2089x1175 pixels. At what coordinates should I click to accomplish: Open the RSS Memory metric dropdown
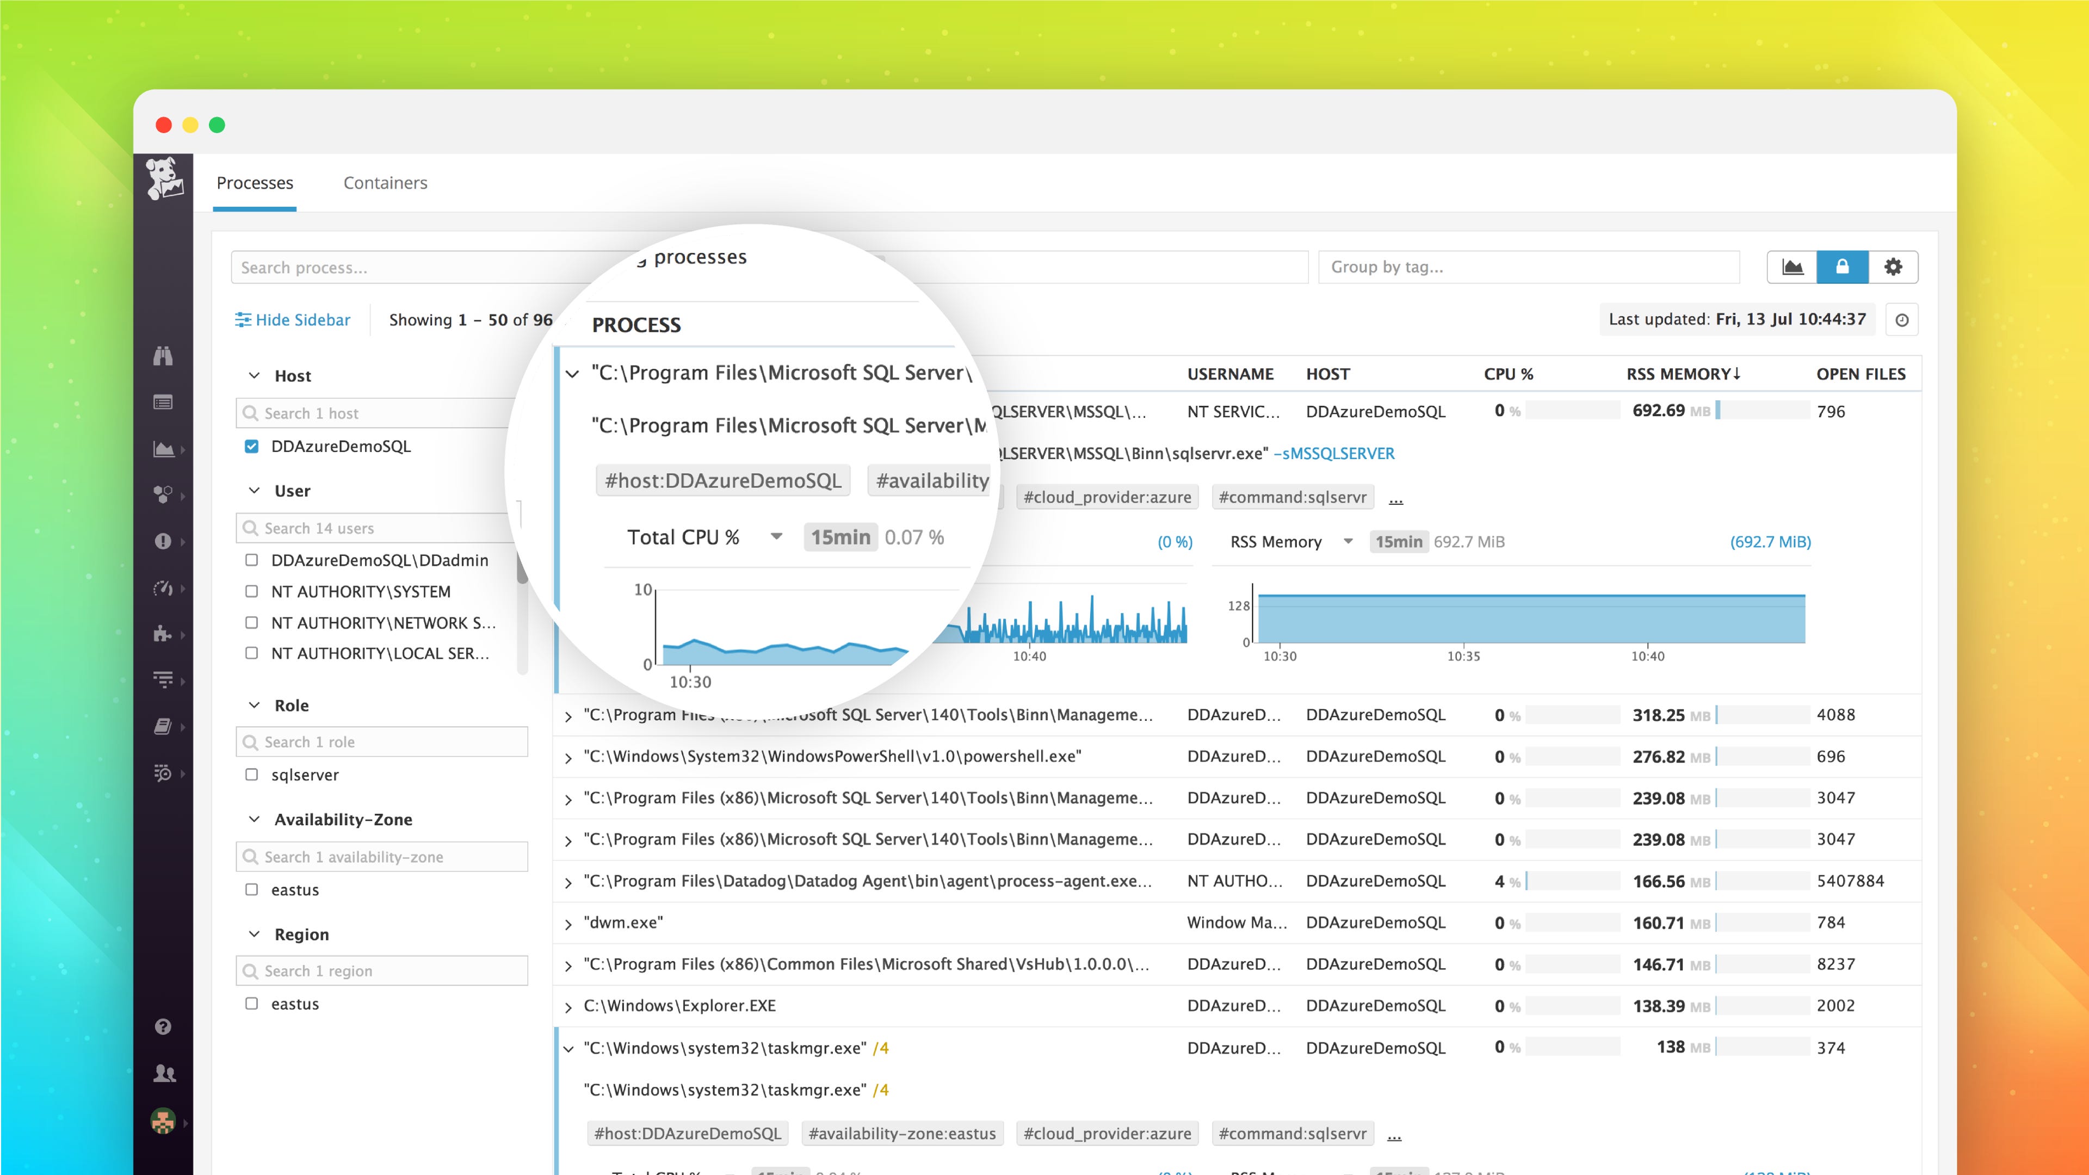(x=1348, y=542)
